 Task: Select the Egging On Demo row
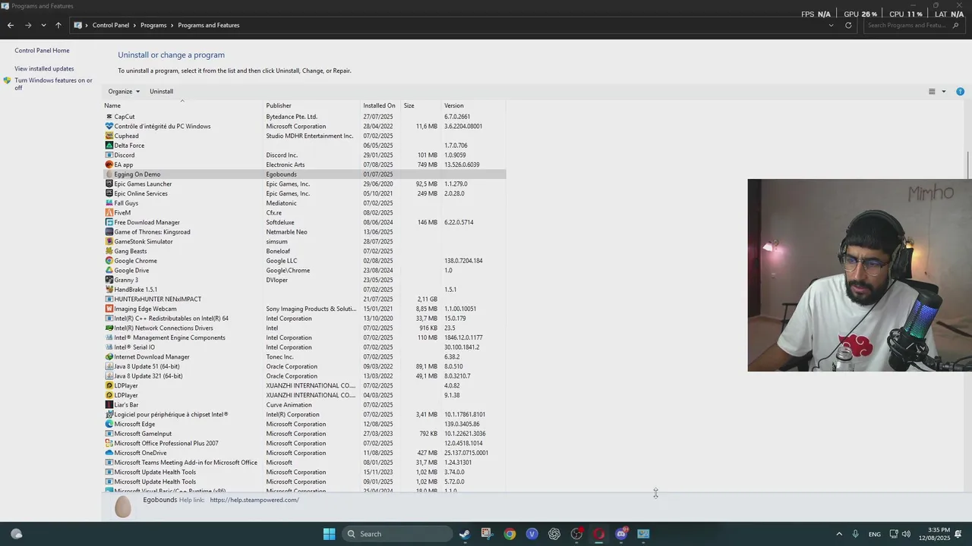pyautogui.click(x=305, y=174)
